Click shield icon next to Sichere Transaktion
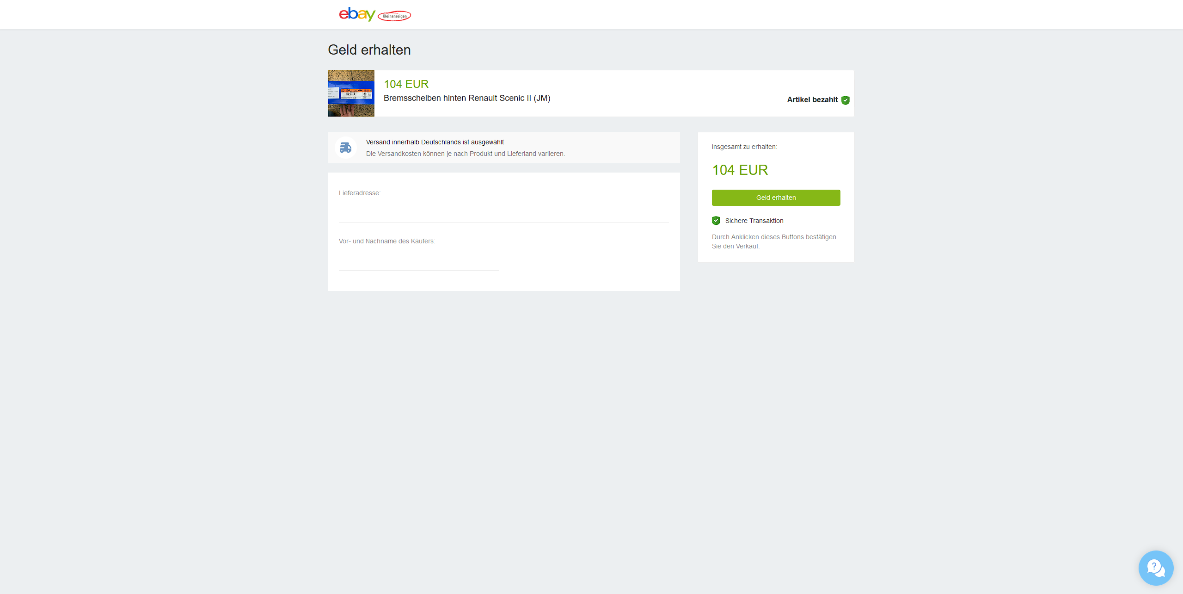Screen dimensions: 1183x594 pyautogui.click(x=716, y=221)
